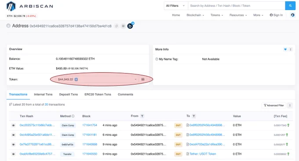Click the Advanced Filter button
299x161 pixels.
click(x=274, y=105)
